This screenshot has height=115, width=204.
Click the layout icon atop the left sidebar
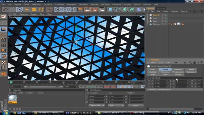tap(4, 17)
